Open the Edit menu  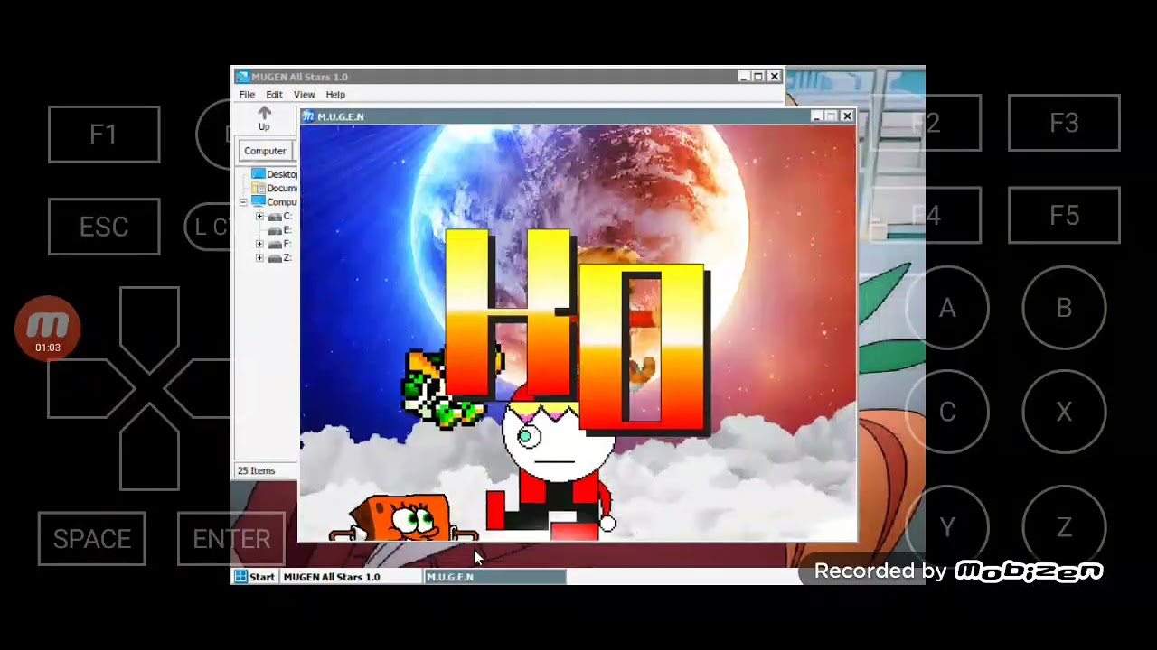coord(274,95)
